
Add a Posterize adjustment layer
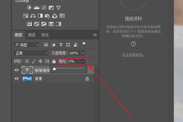[x=37, y=24]
